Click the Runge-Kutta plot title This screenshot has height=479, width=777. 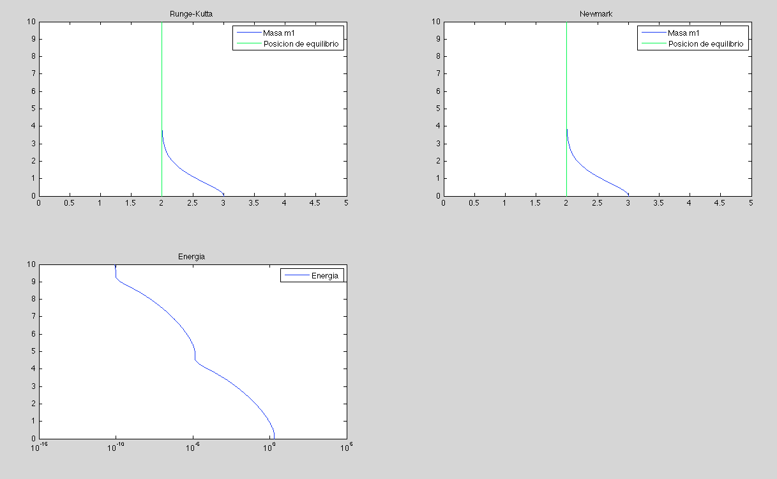tap(192, 13)
